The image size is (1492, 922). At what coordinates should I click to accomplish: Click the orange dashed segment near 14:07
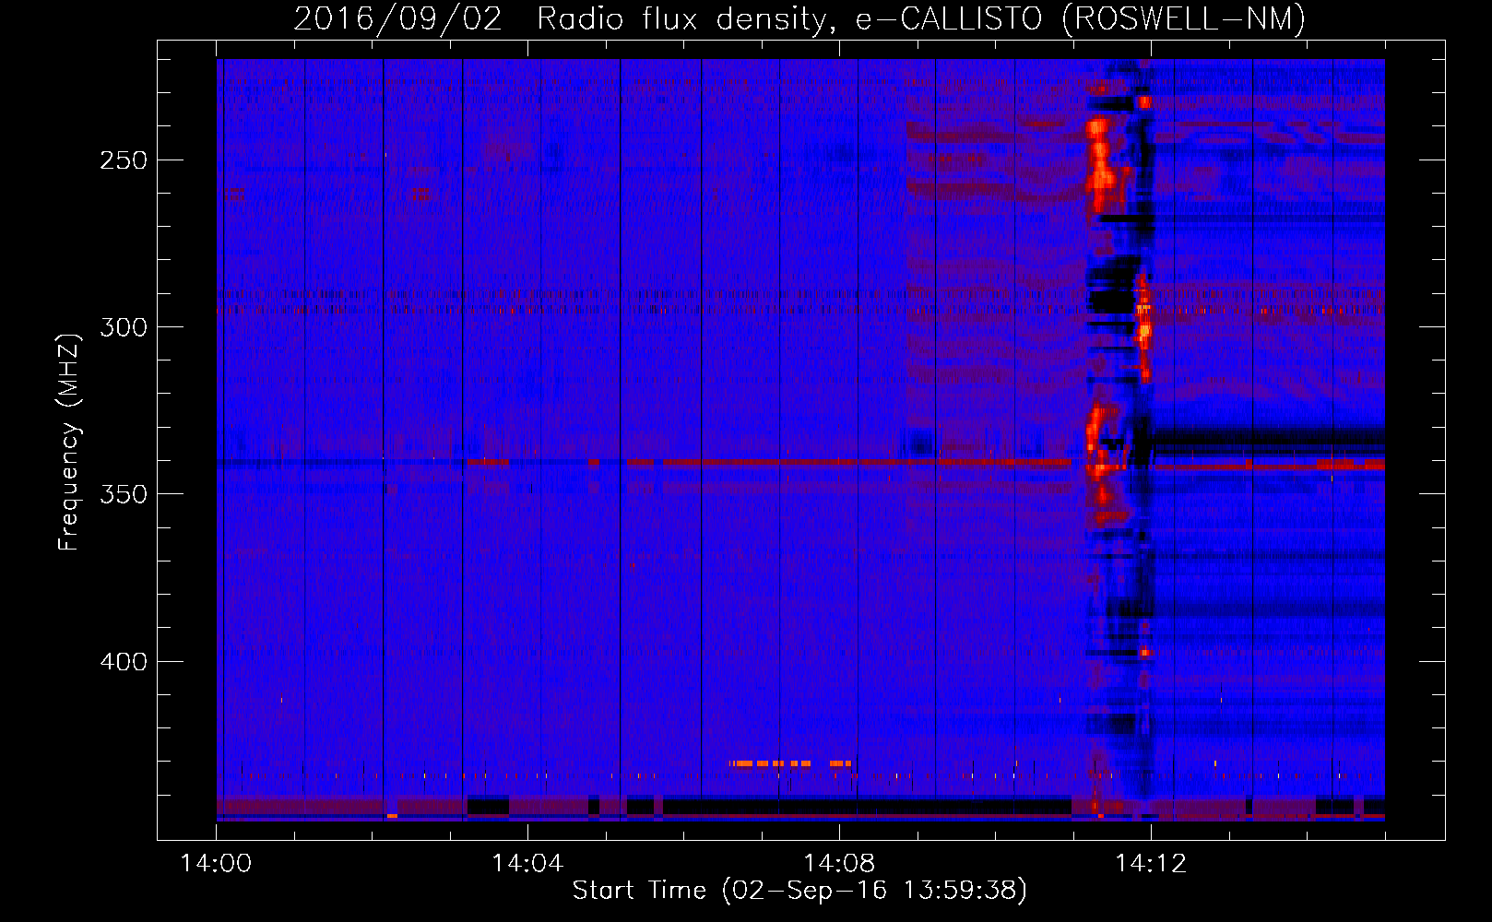tap(790, 763)
